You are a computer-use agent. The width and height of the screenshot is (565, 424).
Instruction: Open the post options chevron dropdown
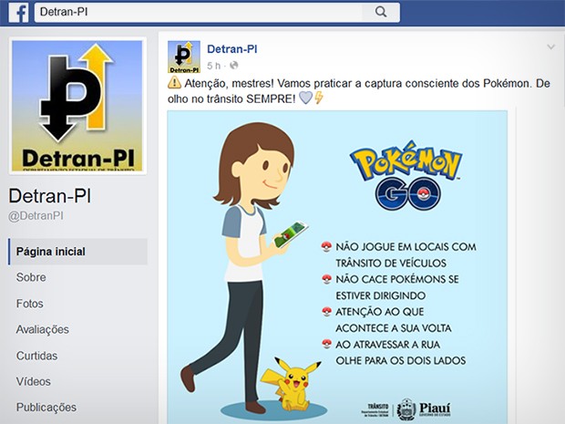click(x=550, y=47)
